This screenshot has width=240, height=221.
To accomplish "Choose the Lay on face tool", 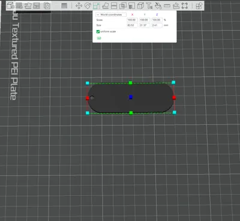I will click(x=105, y=6).
